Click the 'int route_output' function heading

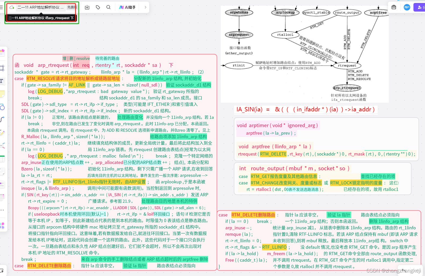click(294, 168)
